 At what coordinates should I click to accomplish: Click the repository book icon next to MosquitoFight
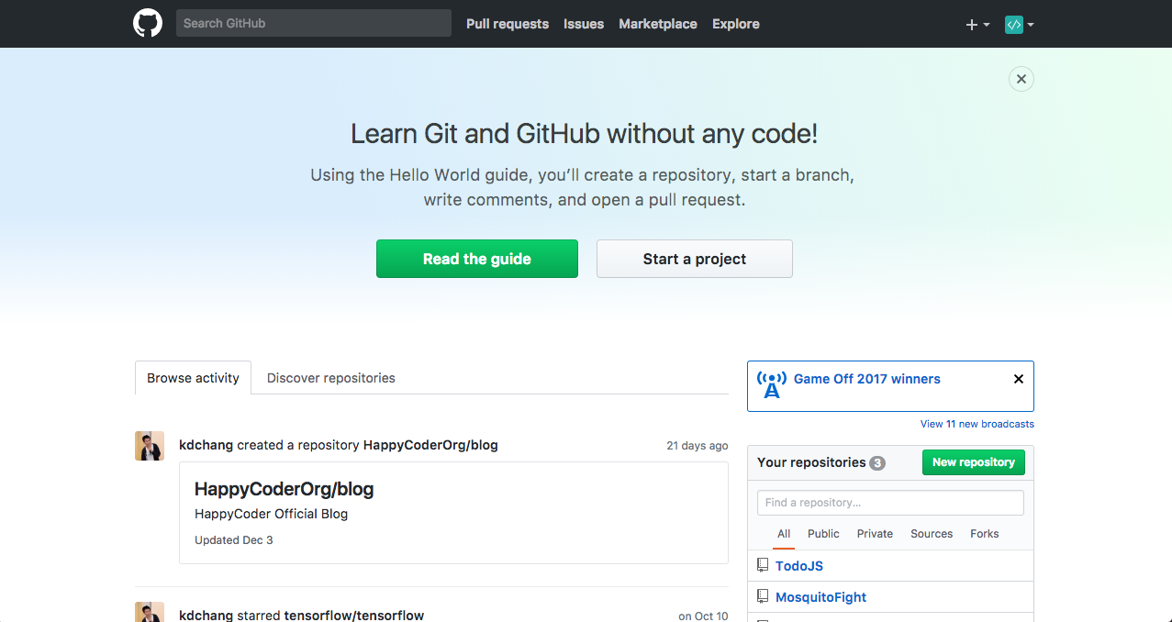pyautogui.click(x=763, y=595)
